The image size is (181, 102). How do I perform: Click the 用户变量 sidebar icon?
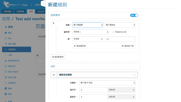(x=6, y=44)
